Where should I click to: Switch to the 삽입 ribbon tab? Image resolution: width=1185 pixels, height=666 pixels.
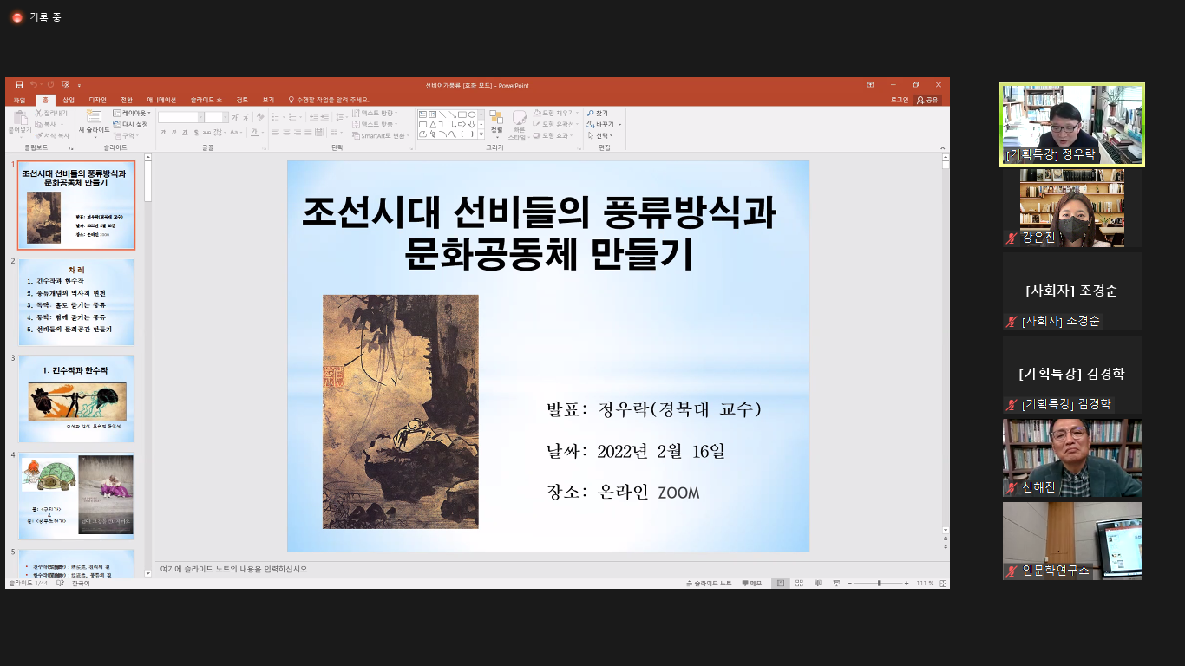pyautogui.click(x=69, y=100)
